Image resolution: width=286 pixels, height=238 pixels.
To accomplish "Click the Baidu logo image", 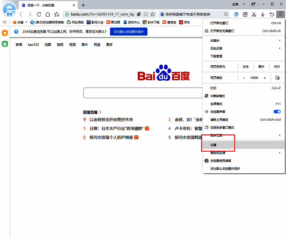I will tap(164, 73).
